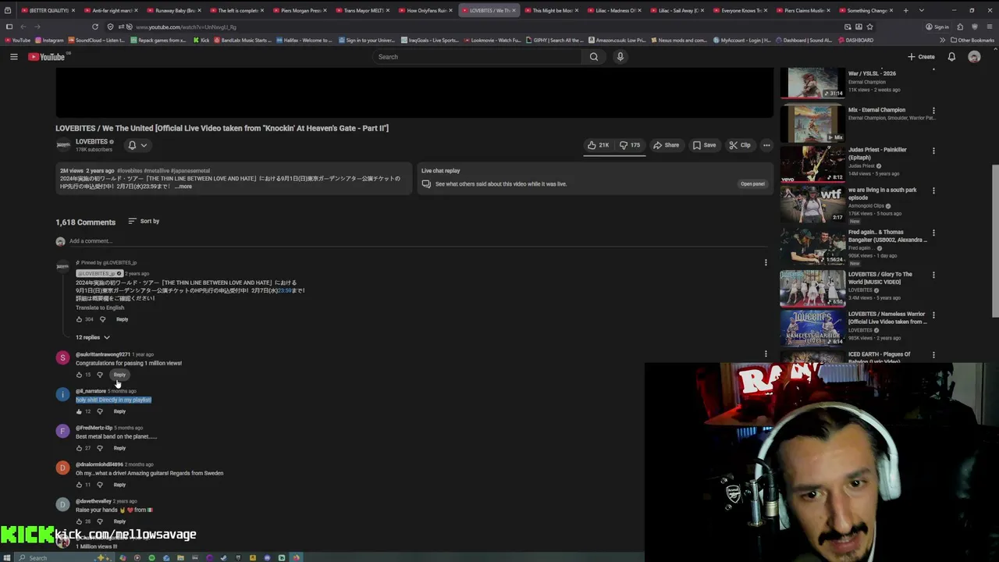999x562 pixels.
Task: Switch to the 'Piers Morgan' browser tab
Action: point(300,11)
